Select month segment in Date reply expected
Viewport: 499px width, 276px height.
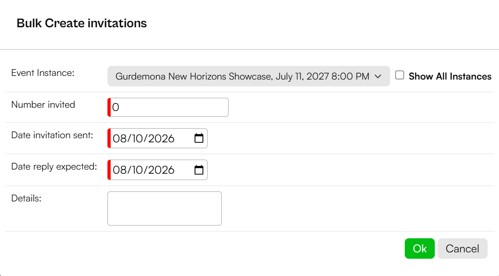click(x=120, y=170)
